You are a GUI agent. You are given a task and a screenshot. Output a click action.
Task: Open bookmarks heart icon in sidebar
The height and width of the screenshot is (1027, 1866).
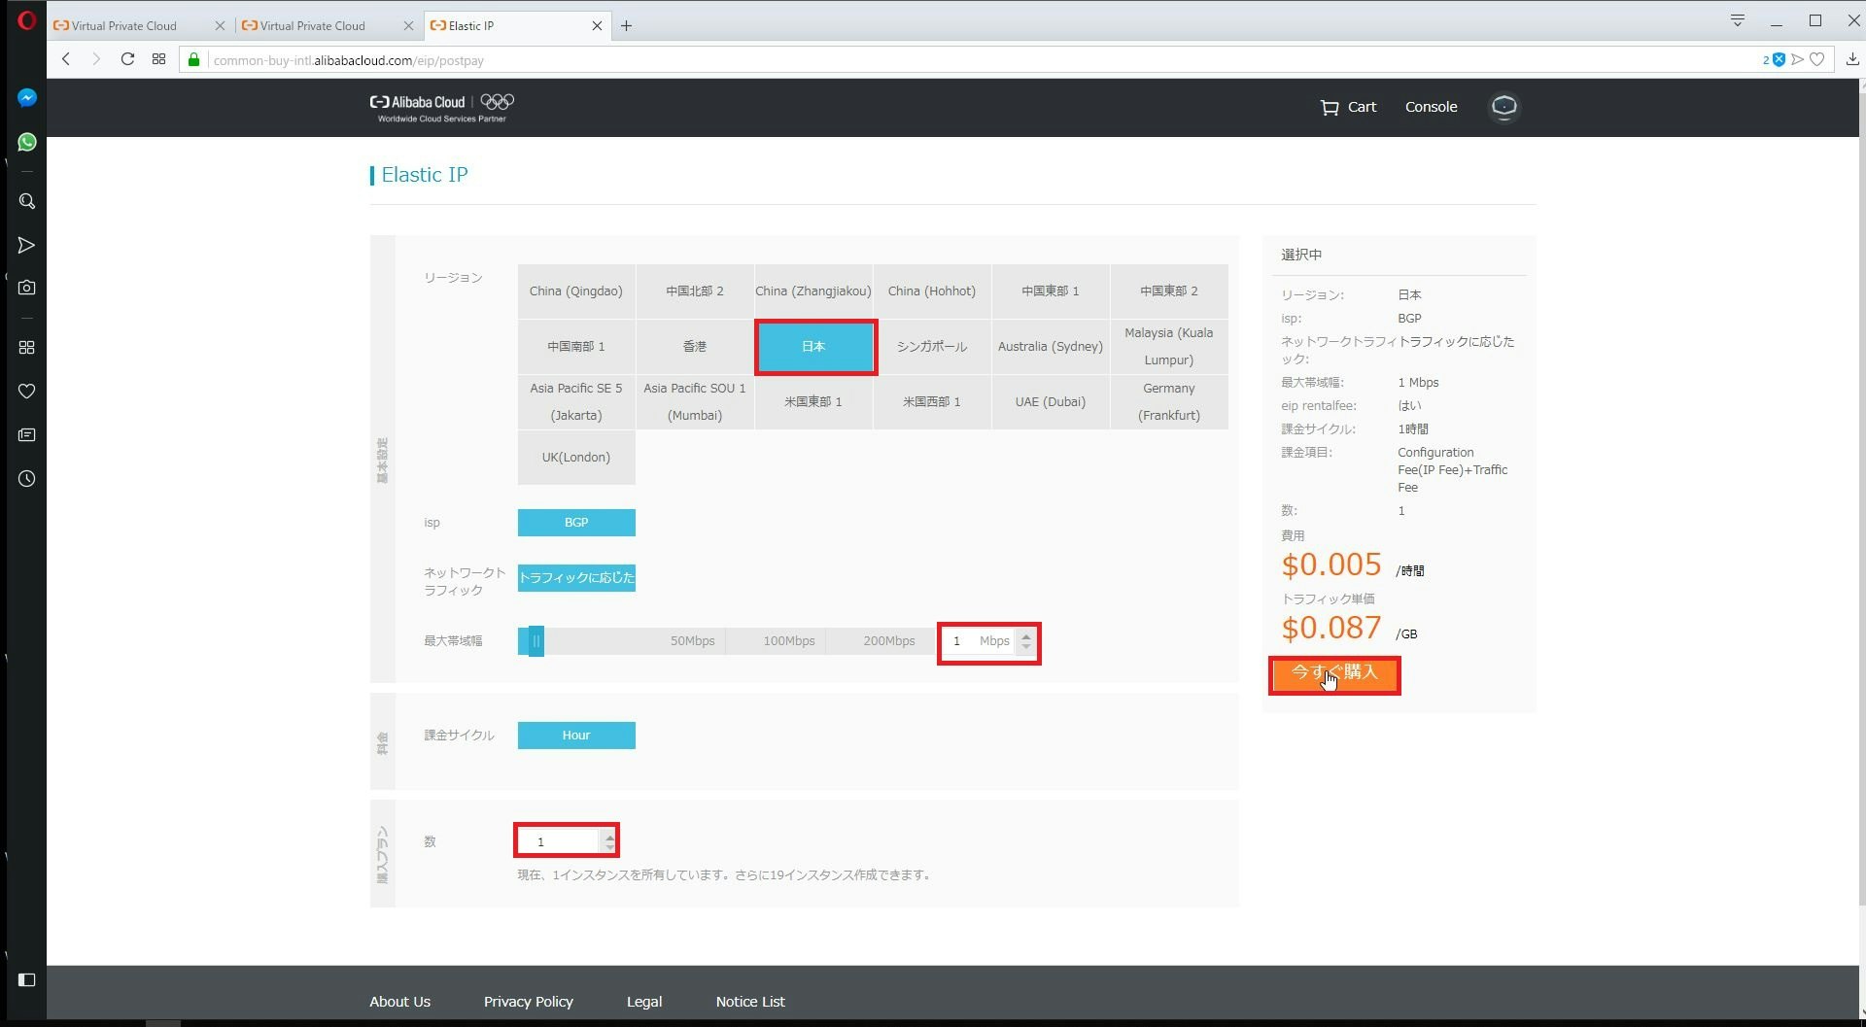(x=27, y=391)
